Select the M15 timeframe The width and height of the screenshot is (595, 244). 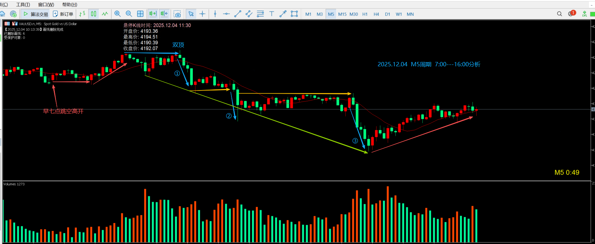click(342, 14)
